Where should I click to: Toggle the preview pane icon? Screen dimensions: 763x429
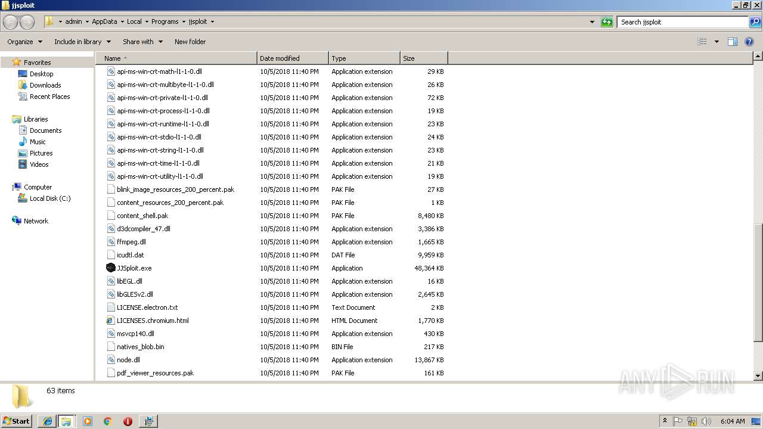click(x=733, y=42)
